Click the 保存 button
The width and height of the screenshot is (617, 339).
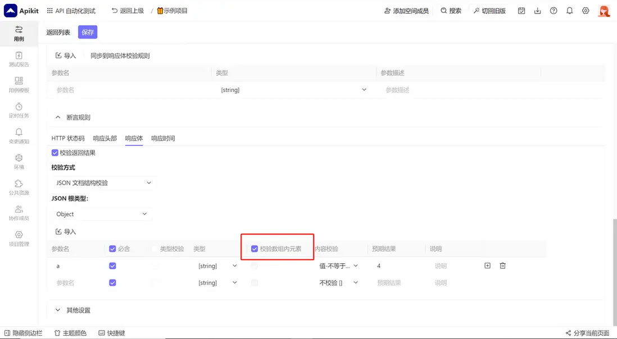pyautogui.click(x=87, y=32)
